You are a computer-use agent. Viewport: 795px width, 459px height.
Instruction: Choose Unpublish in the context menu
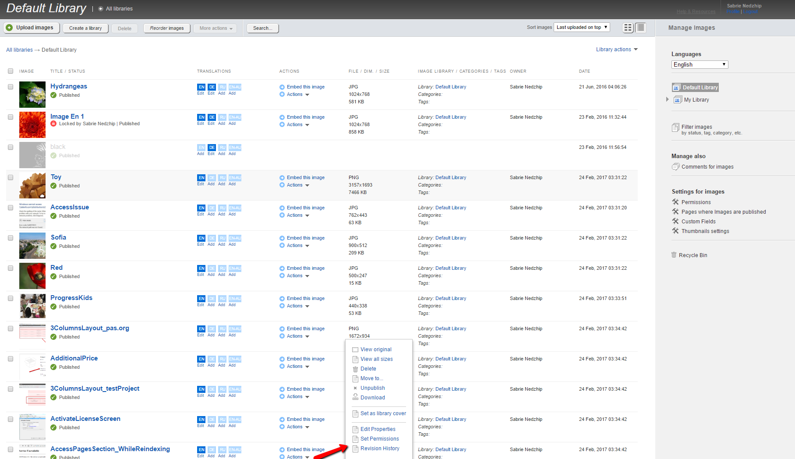(x=373, y=388)
